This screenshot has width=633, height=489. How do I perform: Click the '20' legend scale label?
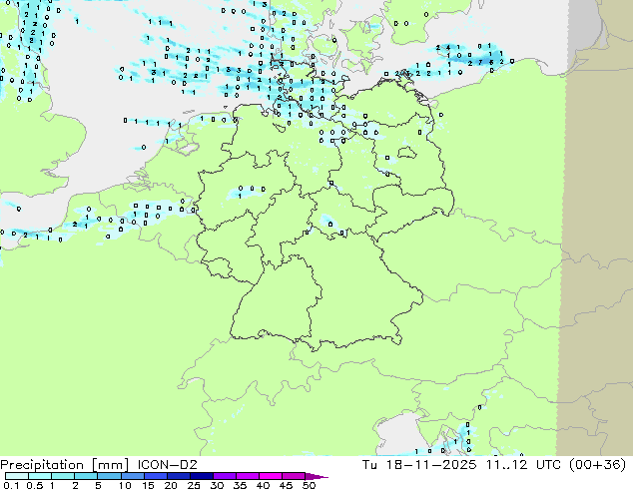pos(171,485)
